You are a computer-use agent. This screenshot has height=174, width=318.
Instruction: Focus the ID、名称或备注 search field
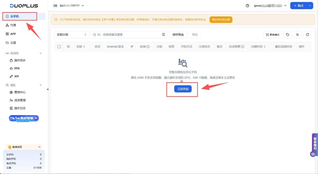point(127,35)
